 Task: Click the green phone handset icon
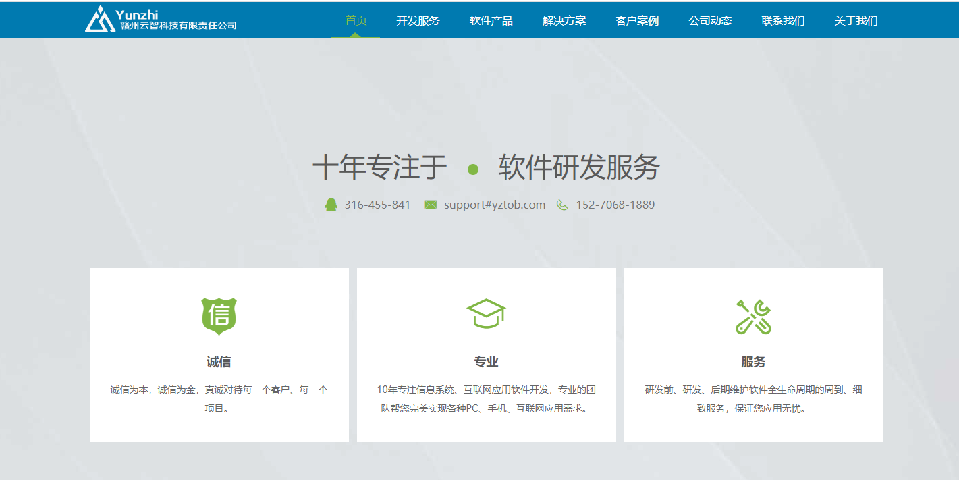[562, 205]
